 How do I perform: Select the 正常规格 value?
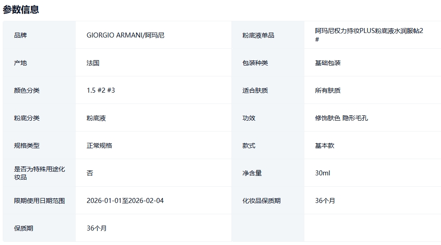click(x=99, y=146)
